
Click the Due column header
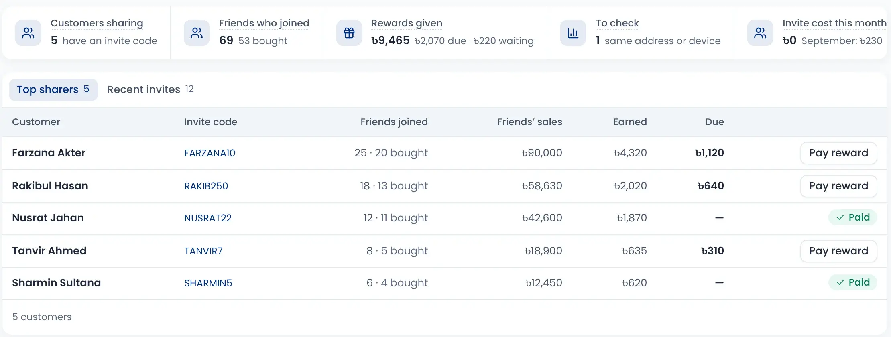pyautogui.click(x=715, y=122)
